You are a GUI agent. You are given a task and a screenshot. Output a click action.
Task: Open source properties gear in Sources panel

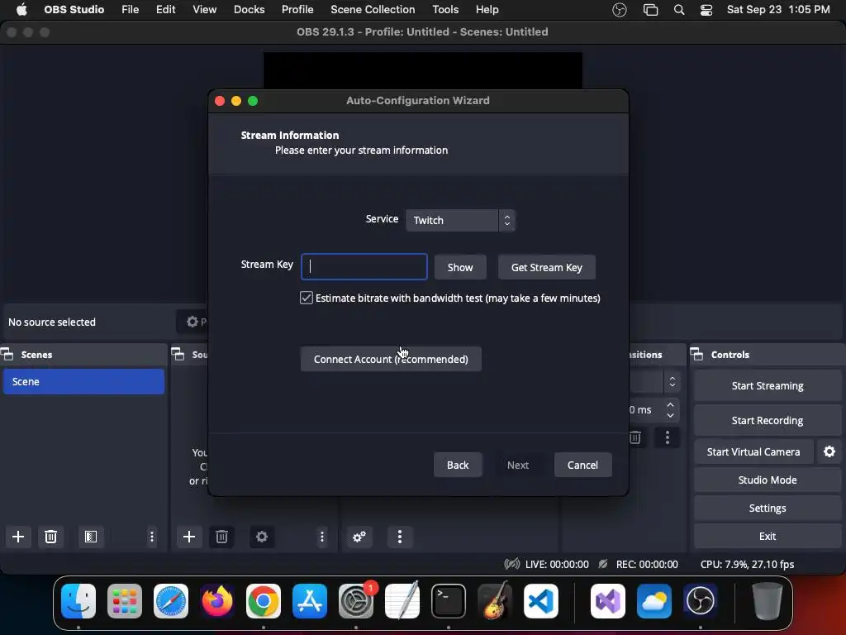262,537
